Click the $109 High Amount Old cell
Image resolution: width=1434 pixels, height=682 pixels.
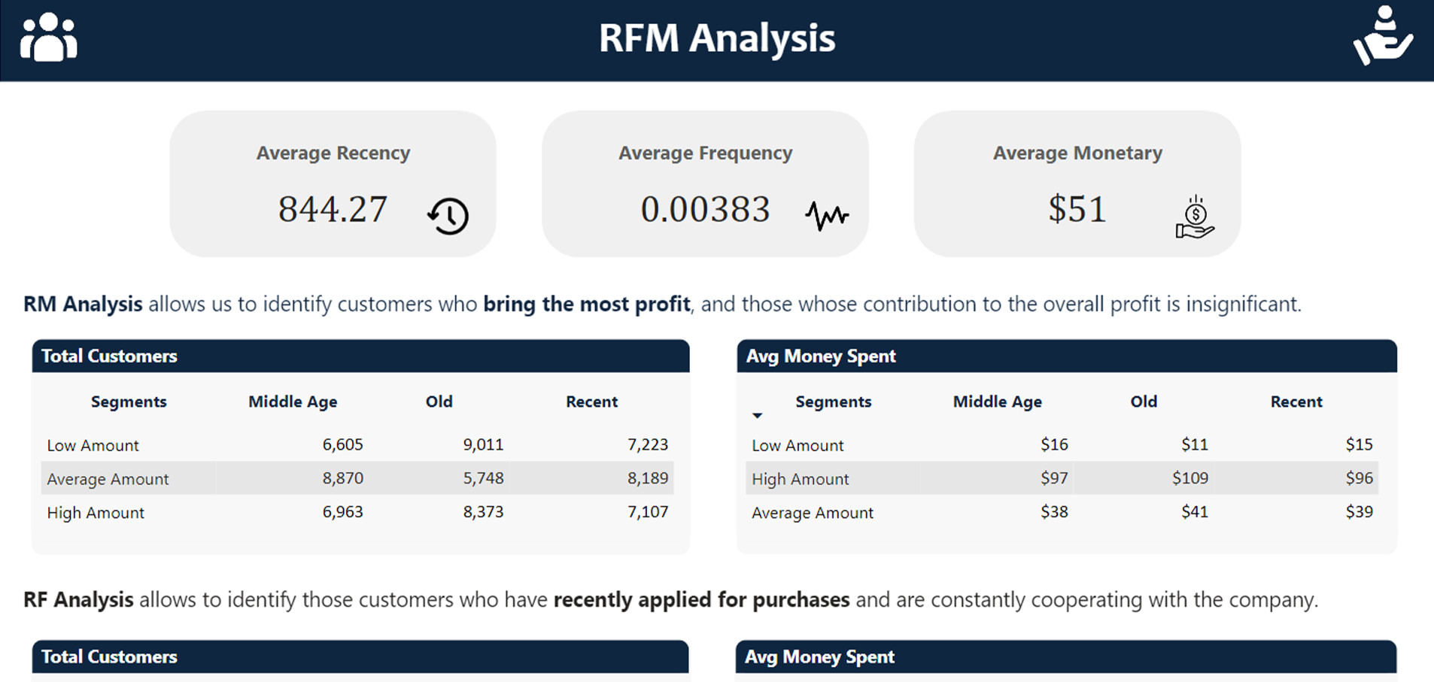pos(1189,478)
